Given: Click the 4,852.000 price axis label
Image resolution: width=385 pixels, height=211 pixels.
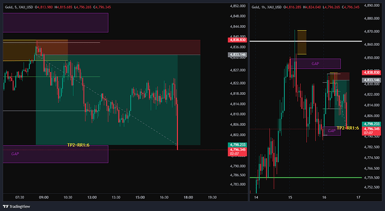Looking at the screenshot, I should click(238, 6).
